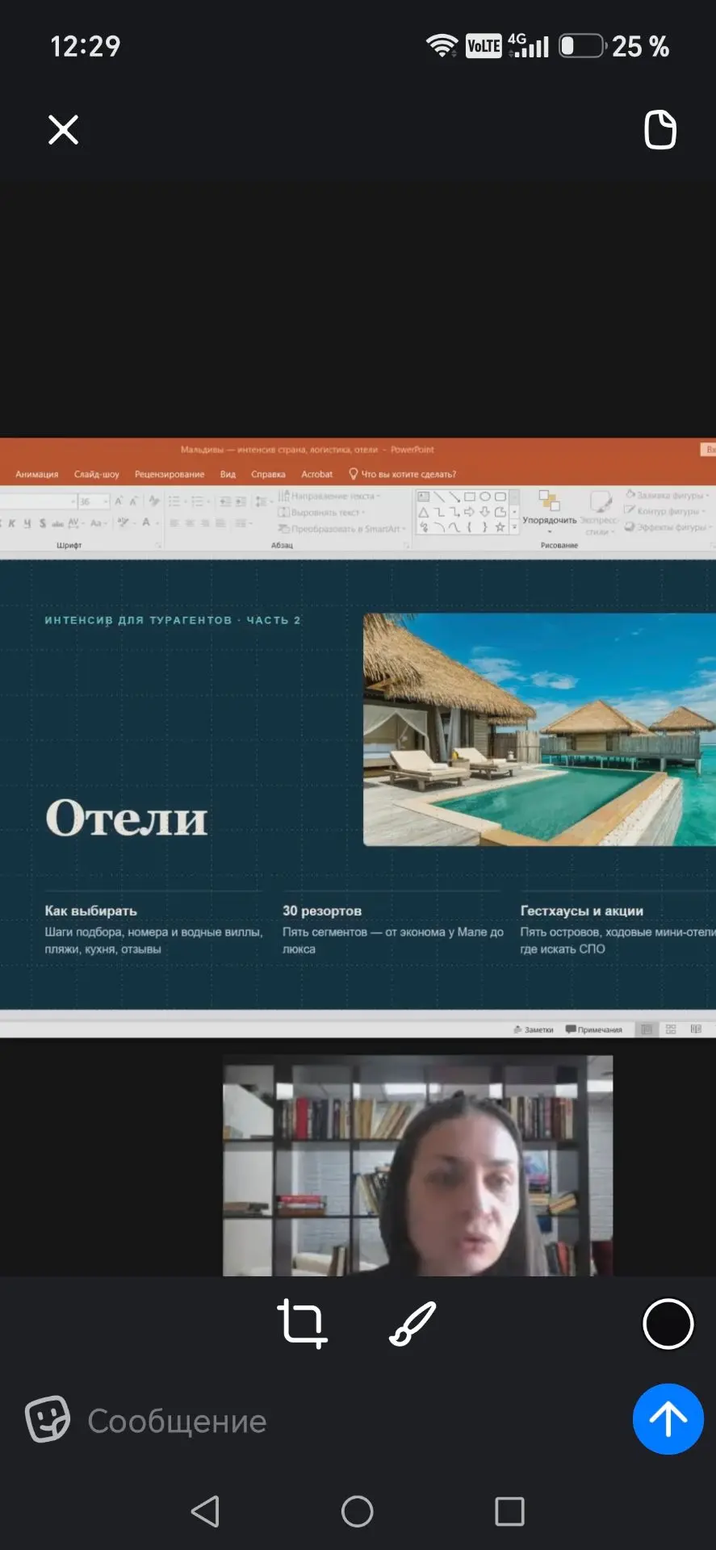The image size is (716, 1550).
Task: Toggle the Примечания comments pane
Action: [x=594, y=1029]
